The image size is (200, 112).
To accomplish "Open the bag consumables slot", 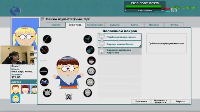I will point(90,50).
